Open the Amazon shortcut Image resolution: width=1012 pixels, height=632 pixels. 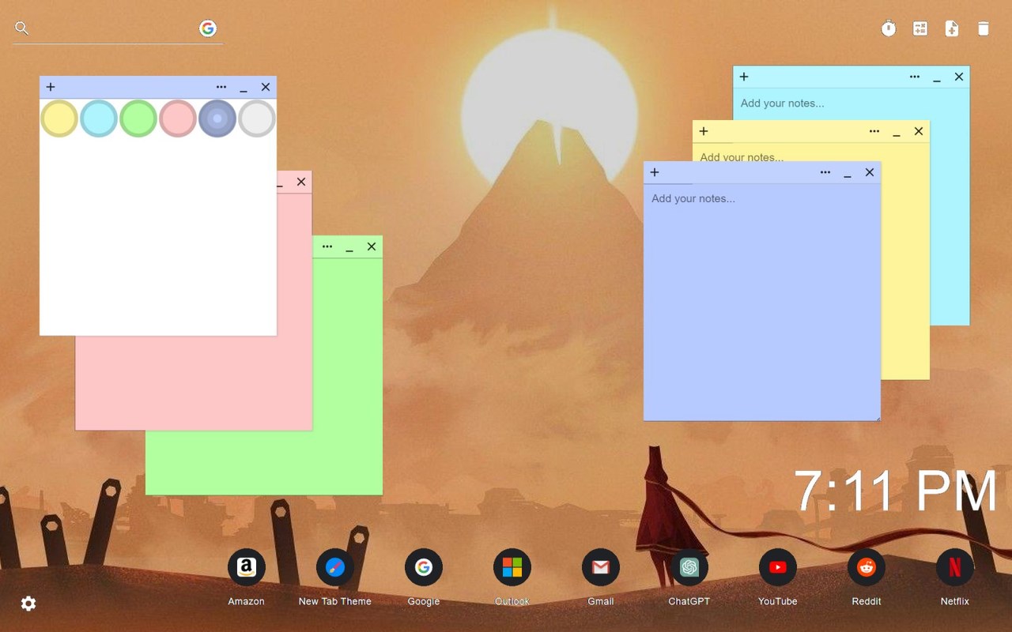247,567
